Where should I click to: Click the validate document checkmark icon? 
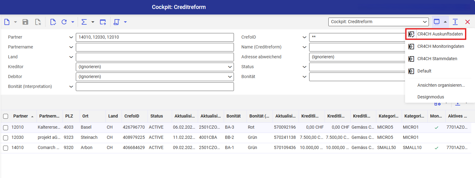53,22
